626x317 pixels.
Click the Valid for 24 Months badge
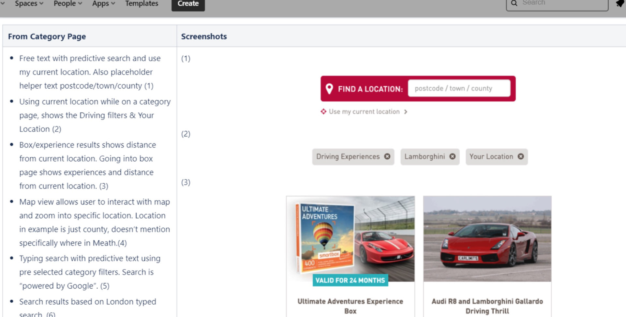(x=350, y=280)
